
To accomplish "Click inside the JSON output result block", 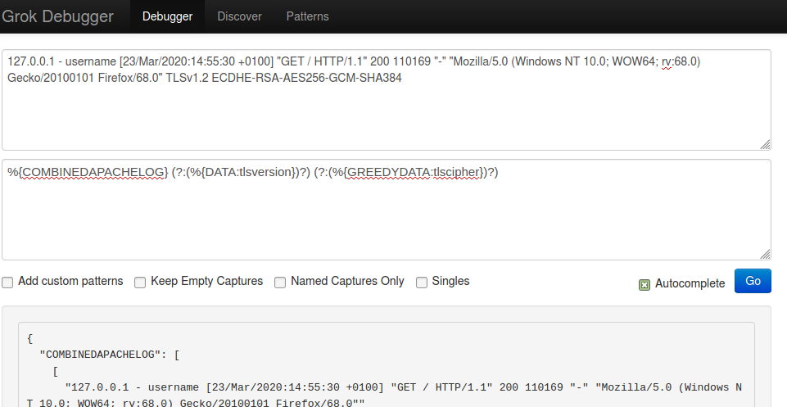I will click(x=387, y=365).
